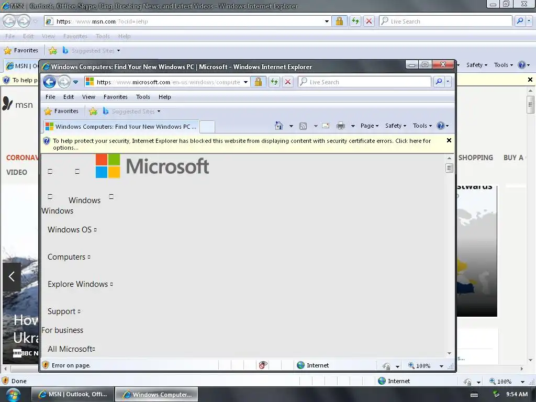Open VIDEO link on MSN page

point(16,172)
